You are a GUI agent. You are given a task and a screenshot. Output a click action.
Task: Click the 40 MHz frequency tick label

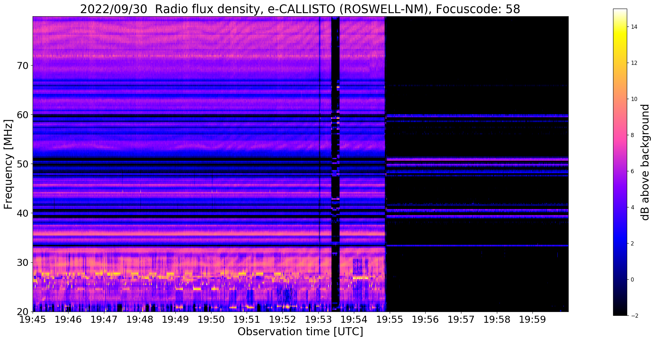click(22, 213)
